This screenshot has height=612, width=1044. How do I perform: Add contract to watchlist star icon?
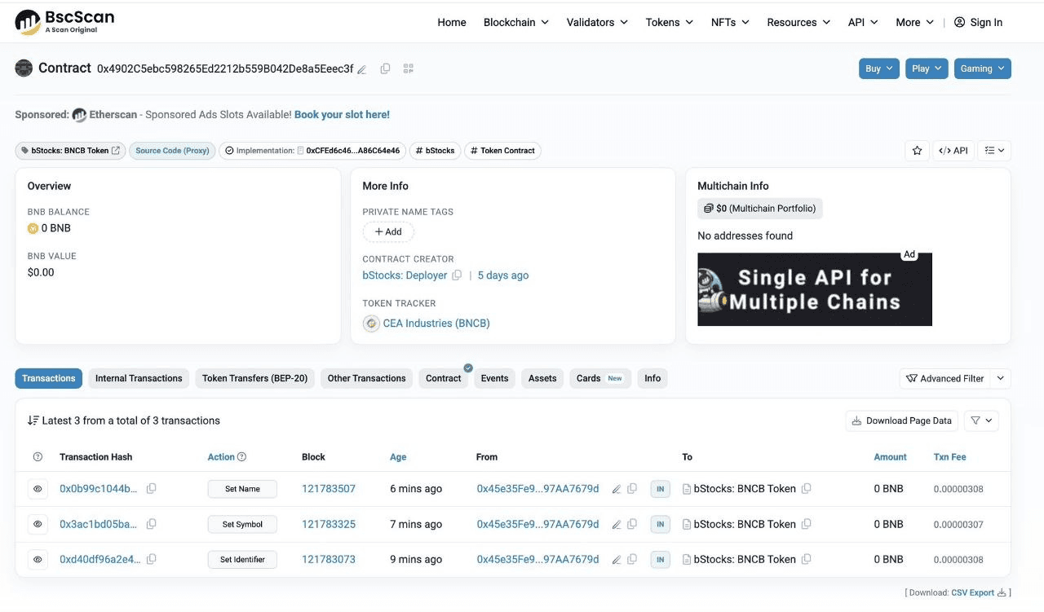917,151
